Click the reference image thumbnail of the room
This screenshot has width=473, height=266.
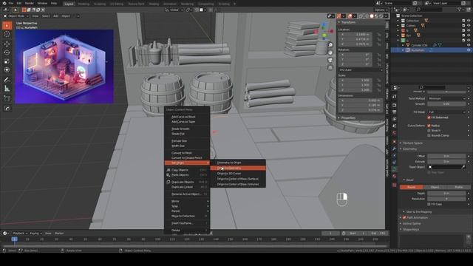64,66
